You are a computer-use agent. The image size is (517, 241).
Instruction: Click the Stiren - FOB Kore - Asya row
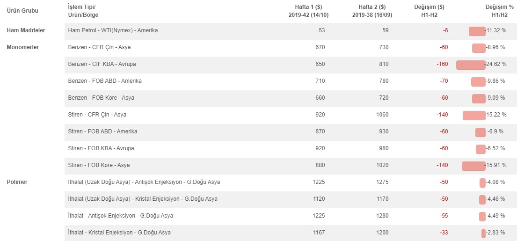(x=291, y=165)
